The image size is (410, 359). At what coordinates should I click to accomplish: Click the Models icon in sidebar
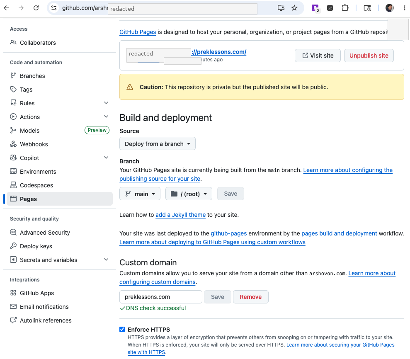[13, 130]
